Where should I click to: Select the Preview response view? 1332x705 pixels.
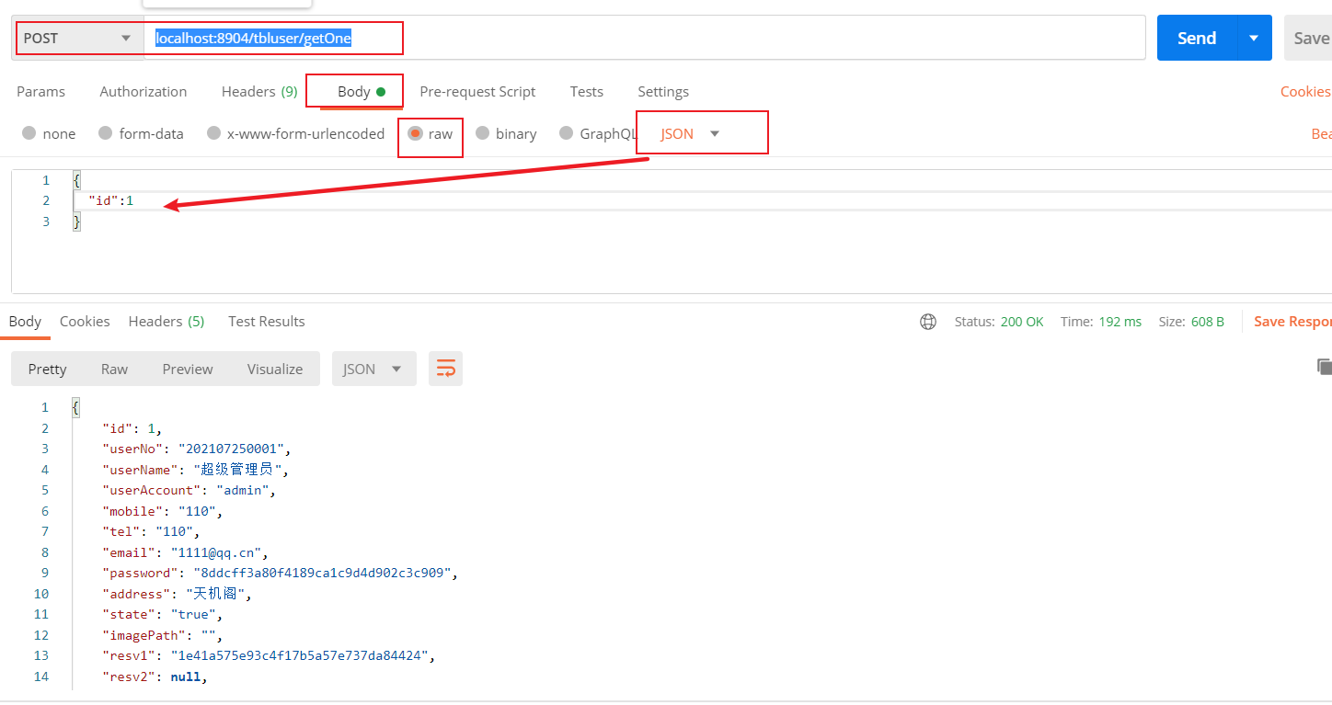click(188, 369)
